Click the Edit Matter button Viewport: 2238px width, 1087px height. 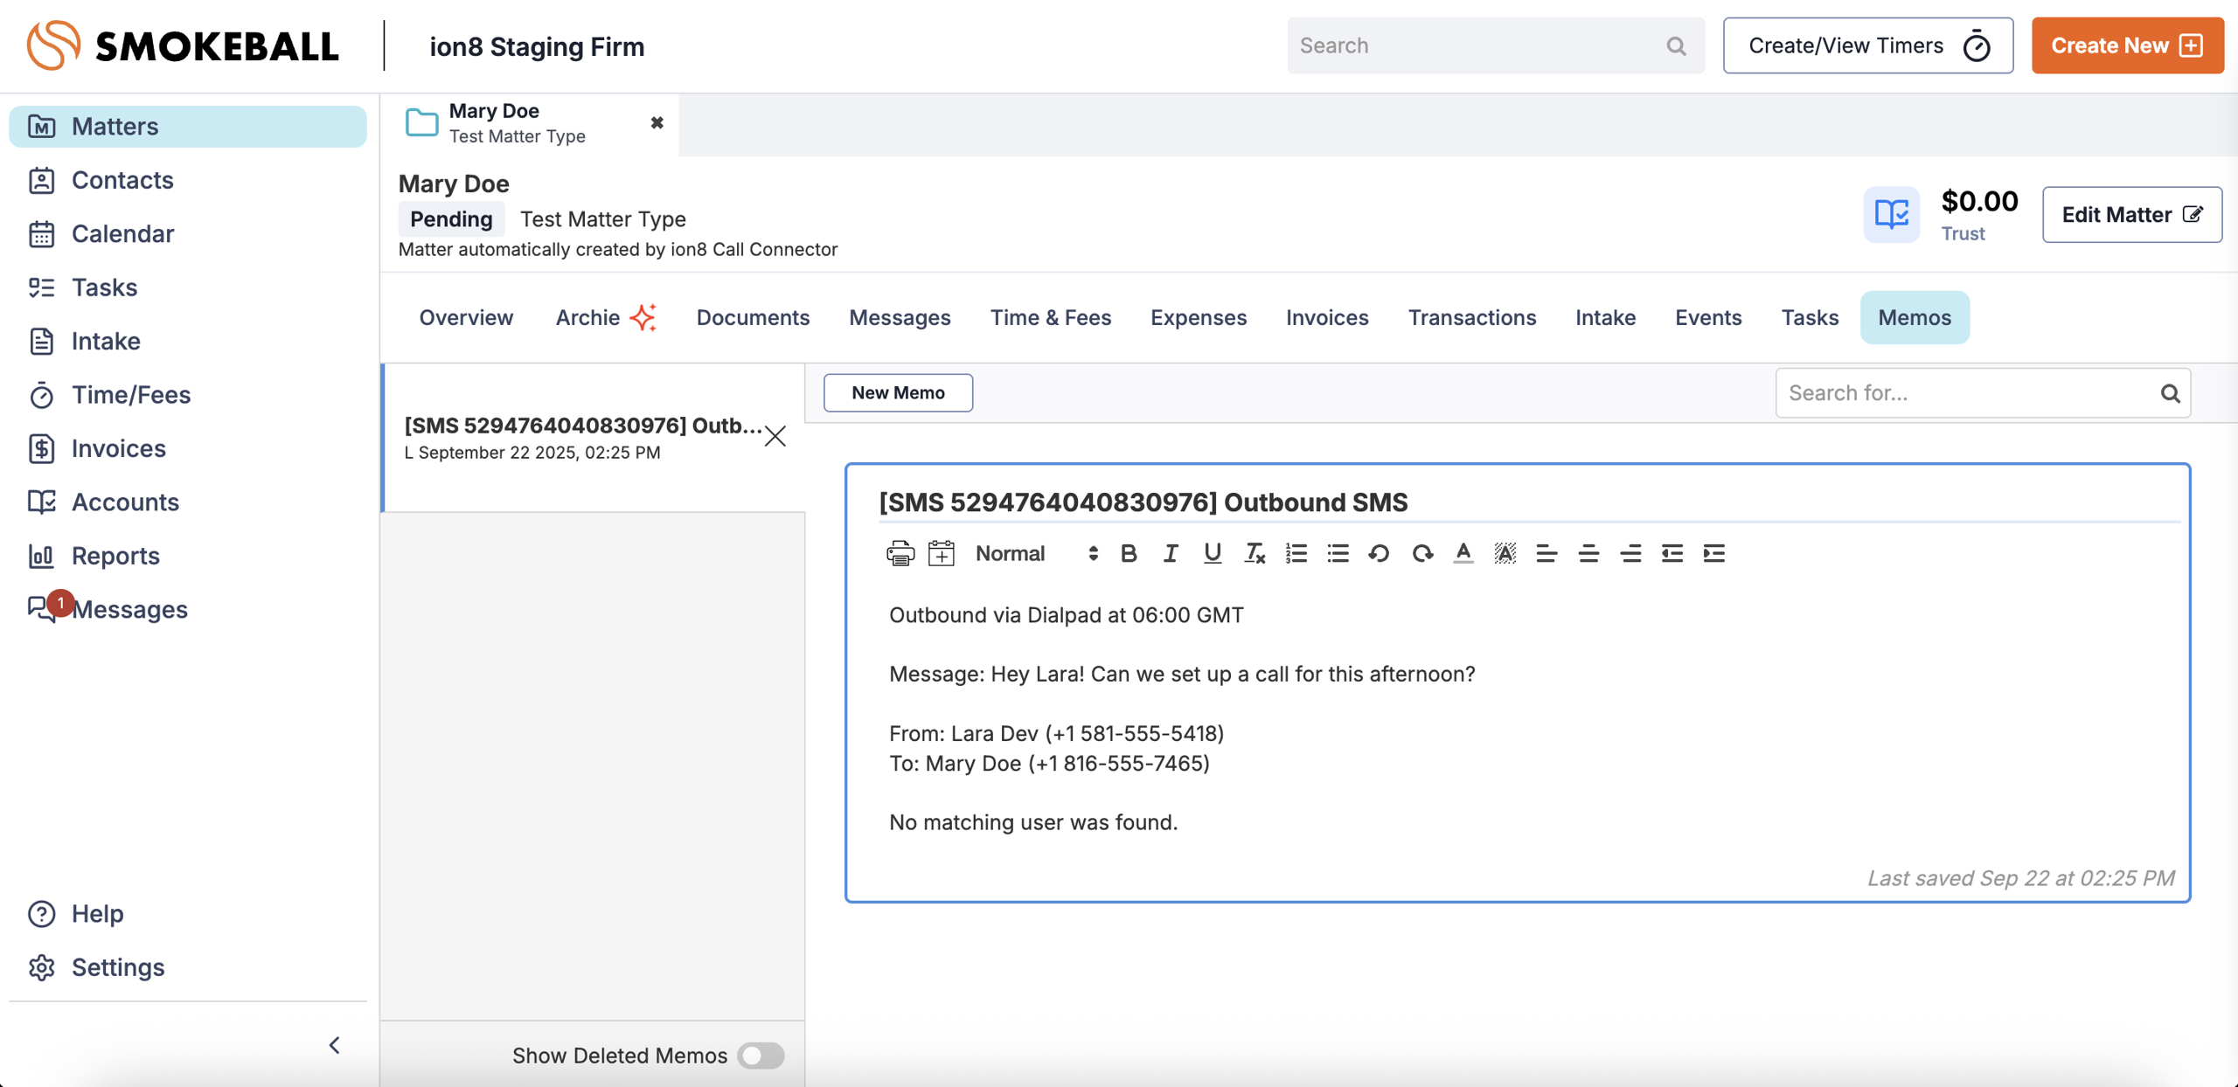tap(2131, 214)
